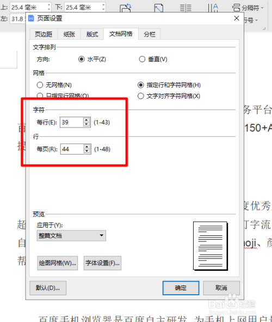Viewport: 272px width, 322px height.
Task: Choose 文字对齐字符网格(X) option
Action: pos(169,96)
